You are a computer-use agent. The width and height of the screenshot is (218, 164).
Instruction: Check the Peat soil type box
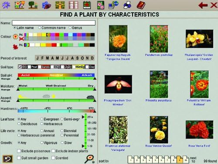(x=29, y=67)
